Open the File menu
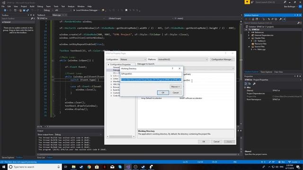 tap(3, 6)
